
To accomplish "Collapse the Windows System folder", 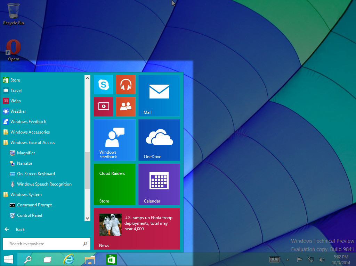I will click(x=43, y=195).
